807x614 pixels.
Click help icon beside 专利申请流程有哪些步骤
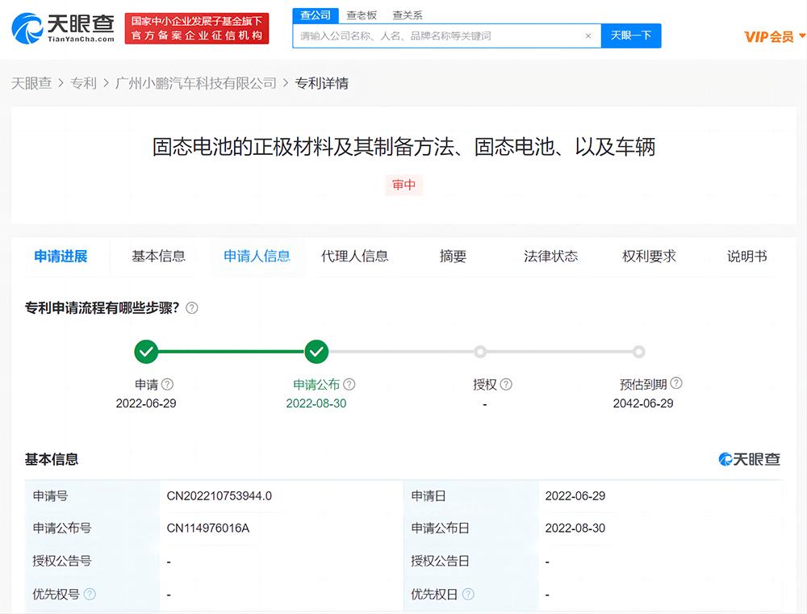[192, 308]
